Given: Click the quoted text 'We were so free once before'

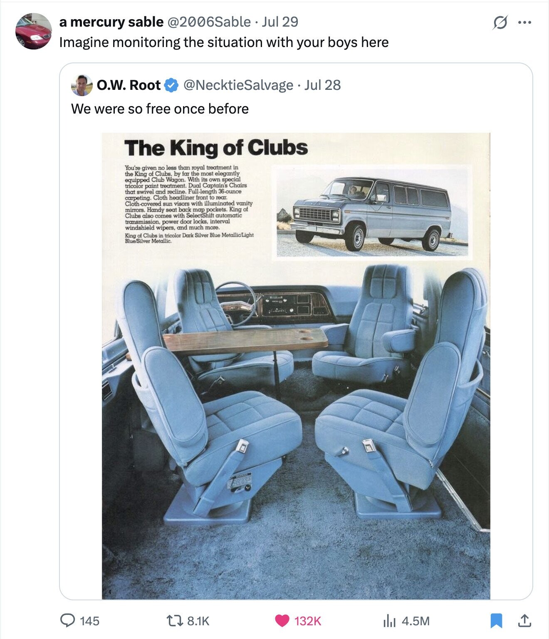Looking at the screenshot, I should point(160,109).
